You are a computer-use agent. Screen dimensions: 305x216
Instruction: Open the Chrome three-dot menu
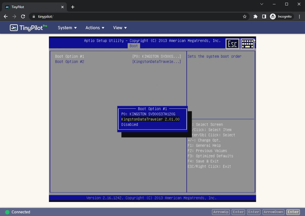[299, 16]
